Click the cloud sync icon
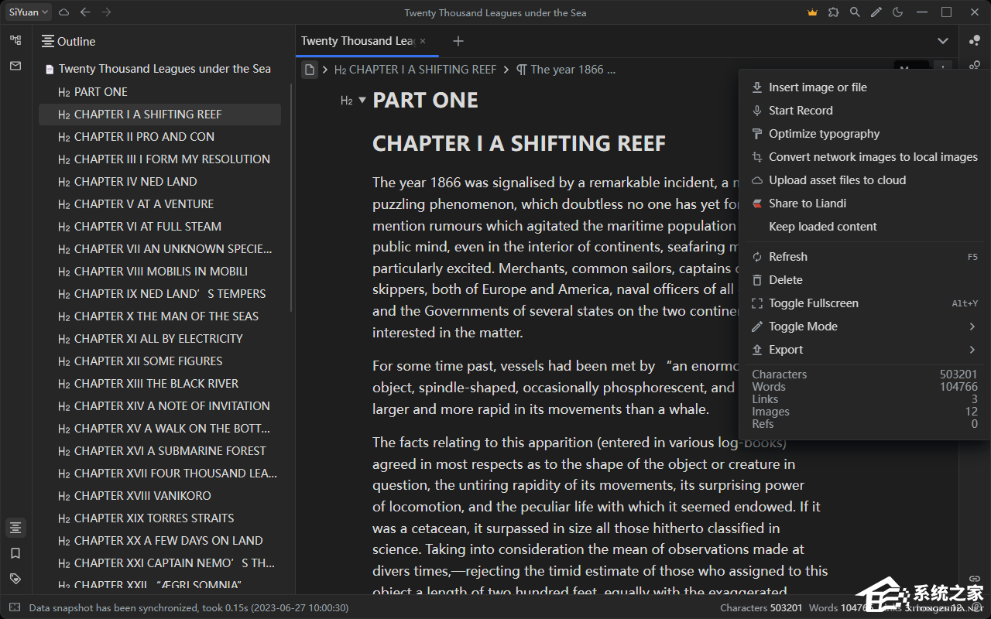The height and width of the screenshot is (619, 991). pyautogui.click(x=64, y=12)
